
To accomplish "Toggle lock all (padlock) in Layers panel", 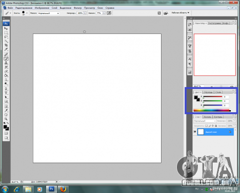I will coord(216,126).
